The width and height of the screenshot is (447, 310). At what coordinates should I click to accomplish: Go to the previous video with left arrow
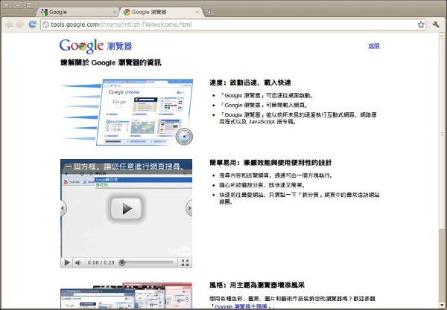[63, 208]
